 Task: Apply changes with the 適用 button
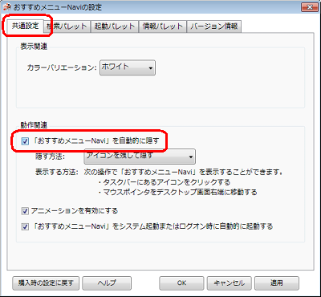click(x=277, y=283)
